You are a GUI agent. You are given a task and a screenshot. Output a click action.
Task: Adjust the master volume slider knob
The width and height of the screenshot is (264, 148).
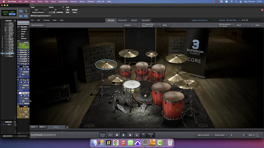tap(244, 135)
